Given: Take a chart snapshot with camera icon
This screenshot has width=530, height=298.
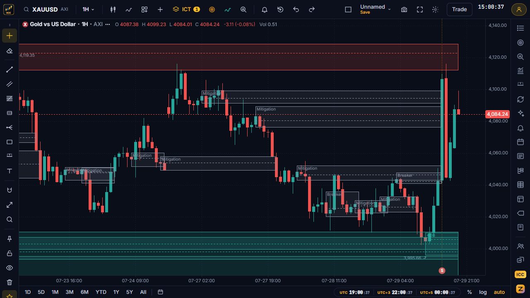Looking at the screenshot, I should pyautogui.click(x=404, y=9).
